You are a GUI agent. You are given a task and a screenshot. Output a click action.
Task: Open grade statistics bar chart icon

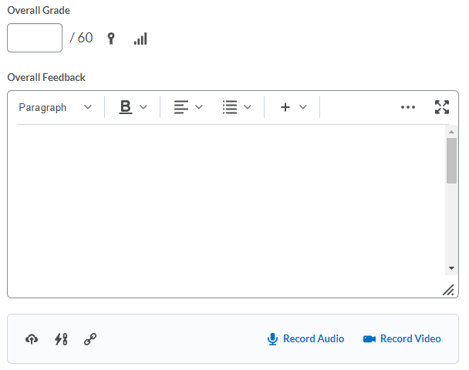[x=140, y=39]
